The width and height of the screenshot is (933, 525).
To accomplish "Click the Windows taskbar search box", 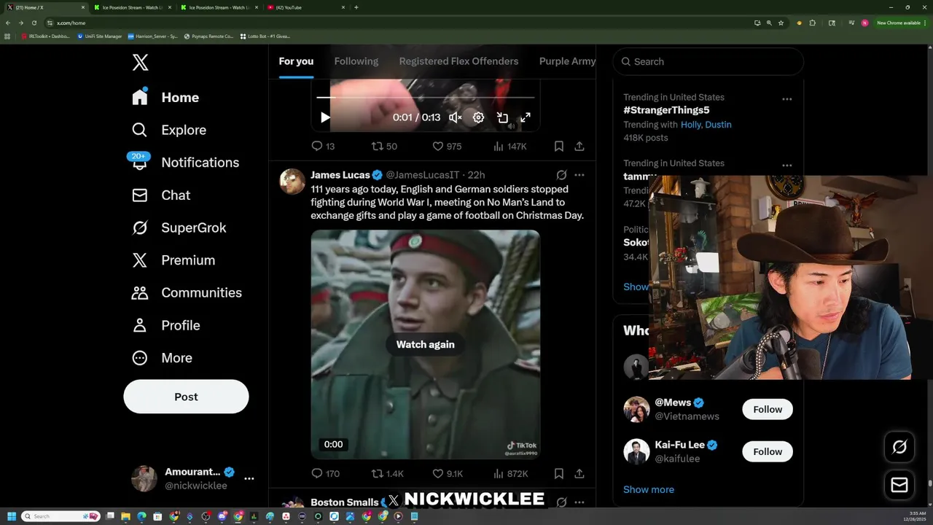I will point(60,516).
